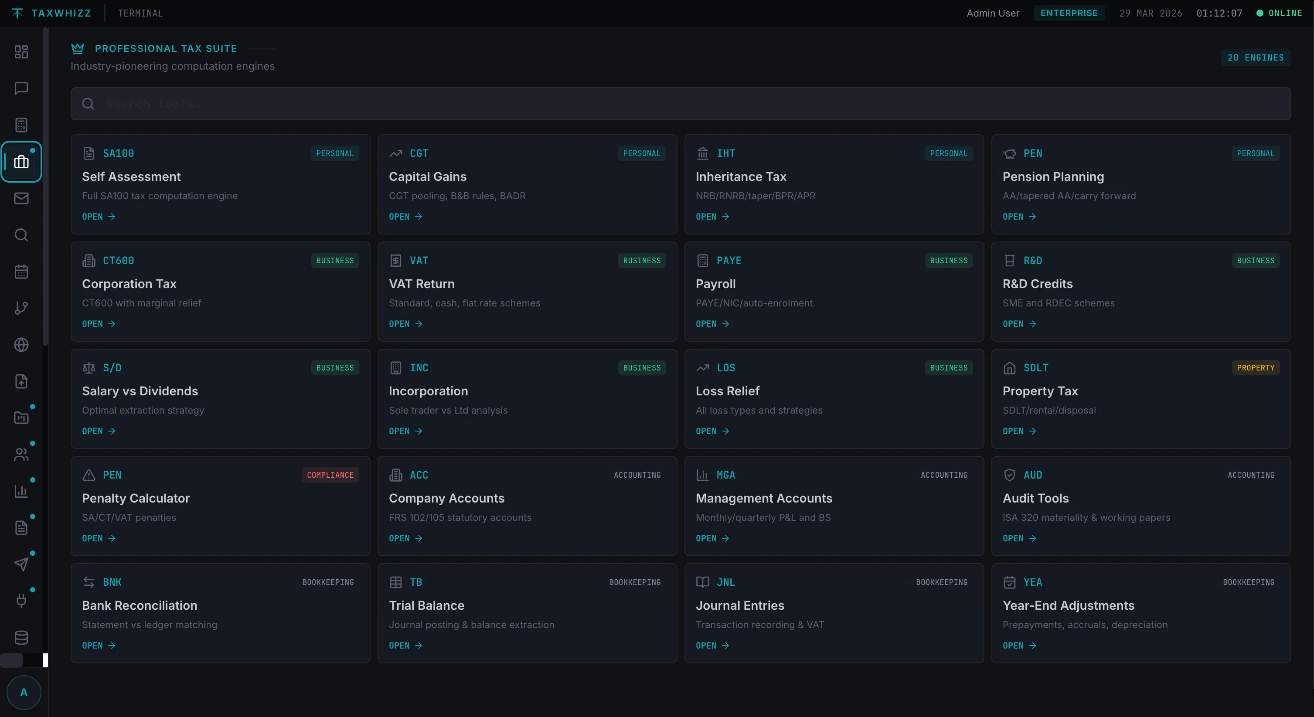Viewport: 1314px width, 717px height.
Task: Click the '20 ENGINES' count badge
Action: tap(1255, 58)
